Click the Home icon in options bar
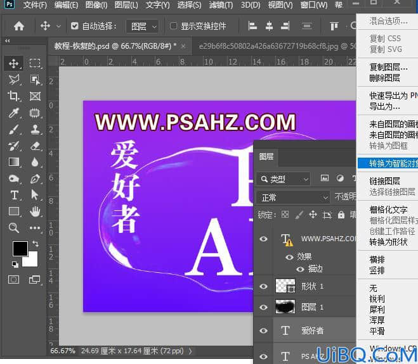Viewport: 418px width, 364px height. click(x=19, y=26)
